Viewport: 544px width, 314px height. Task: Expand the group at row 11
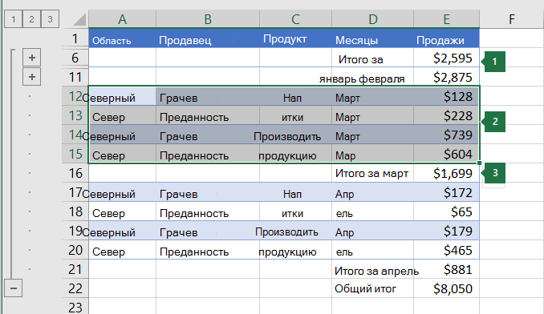32,77
